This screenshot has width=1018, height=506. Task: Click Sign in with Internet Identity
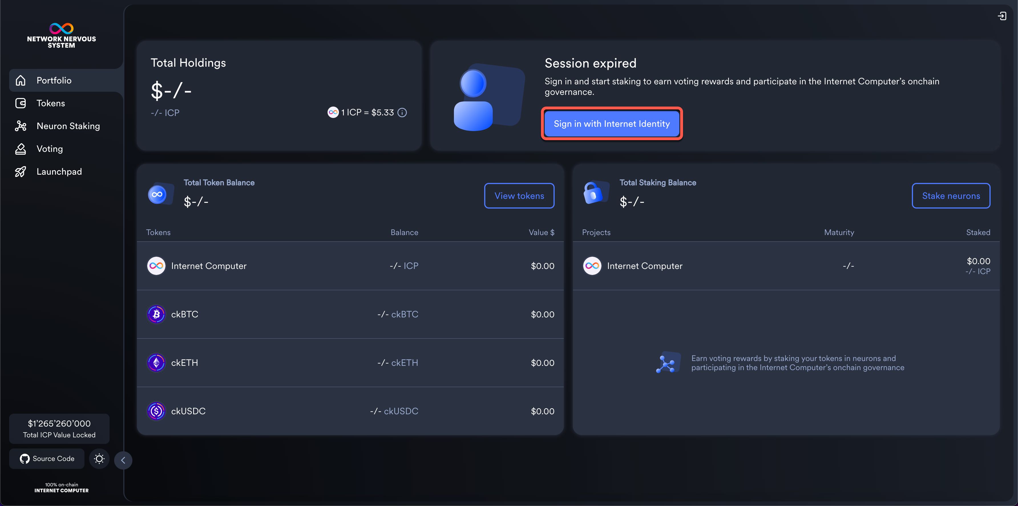click(612, 124)
